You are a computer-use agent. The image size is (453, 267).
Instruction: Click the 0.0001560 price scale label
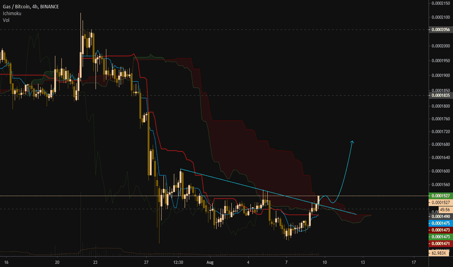(x=441, y=184)
